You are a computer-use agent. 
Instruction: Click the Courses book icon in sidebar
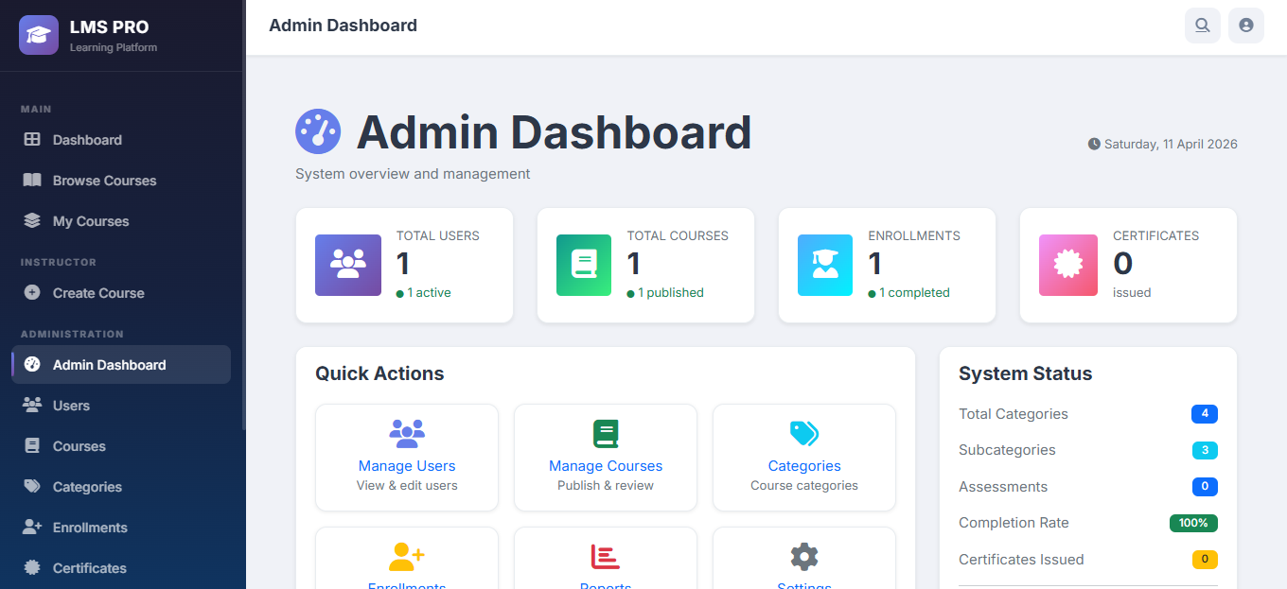[32, 446]
